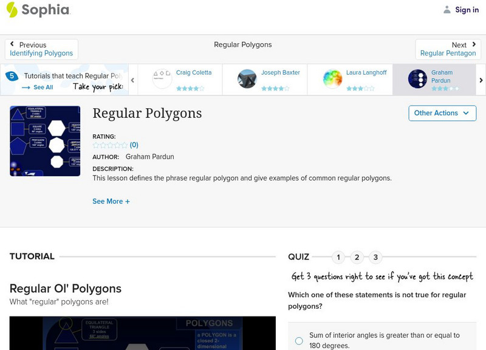Click the Regular Polygons tutorial thumbnail
This screenshot has height=350, width=486.
[x=44, y=140]
